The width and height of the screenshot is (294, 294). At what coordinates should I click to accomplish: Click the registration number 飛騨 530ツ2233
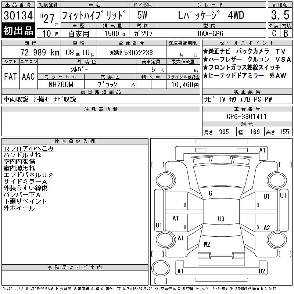coord(131,53)
